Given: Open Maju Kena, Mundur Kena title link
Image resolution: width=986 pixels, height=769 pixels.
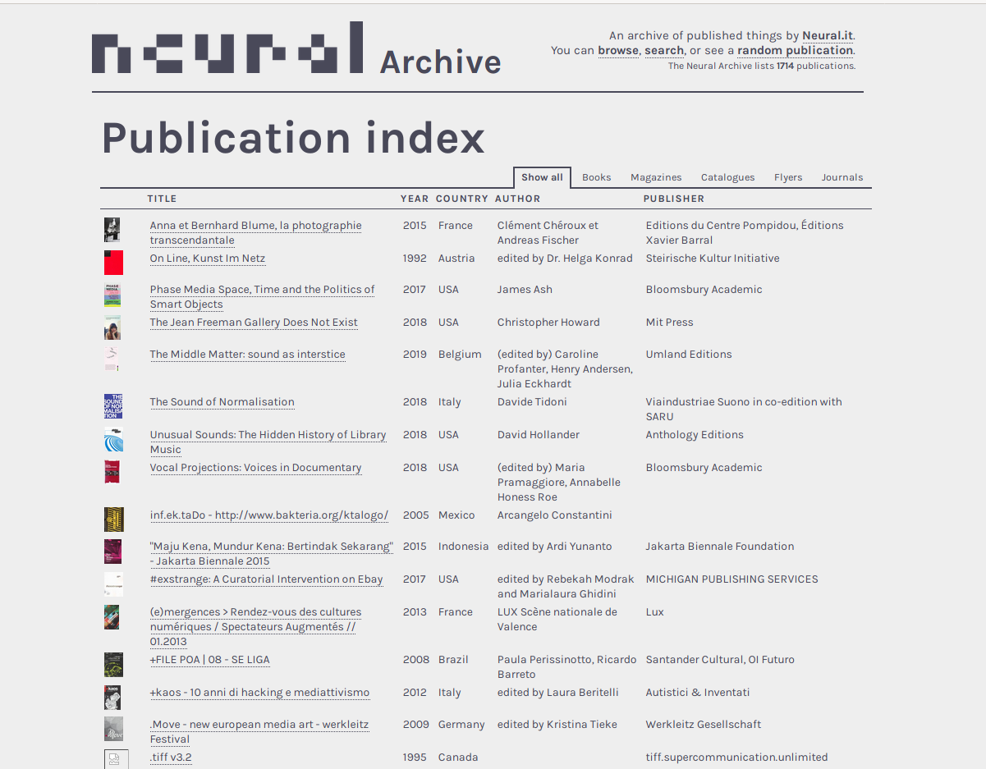Looking at the screenshot, I should pos(272,554).
